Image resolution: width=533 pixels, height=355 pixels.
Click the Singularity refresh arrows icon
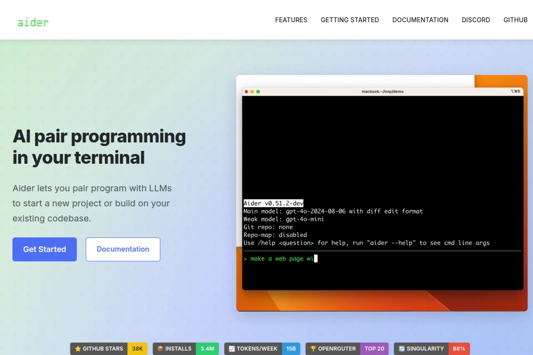point(402,349)
